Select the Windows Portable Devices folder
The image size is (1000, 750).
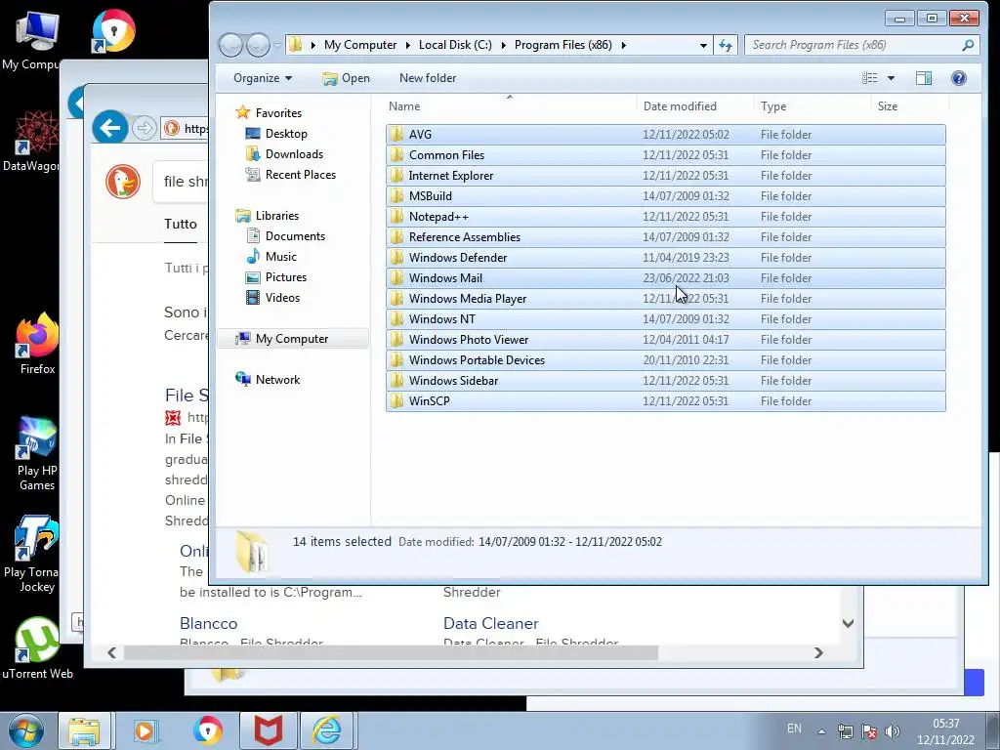click(665, 359)
